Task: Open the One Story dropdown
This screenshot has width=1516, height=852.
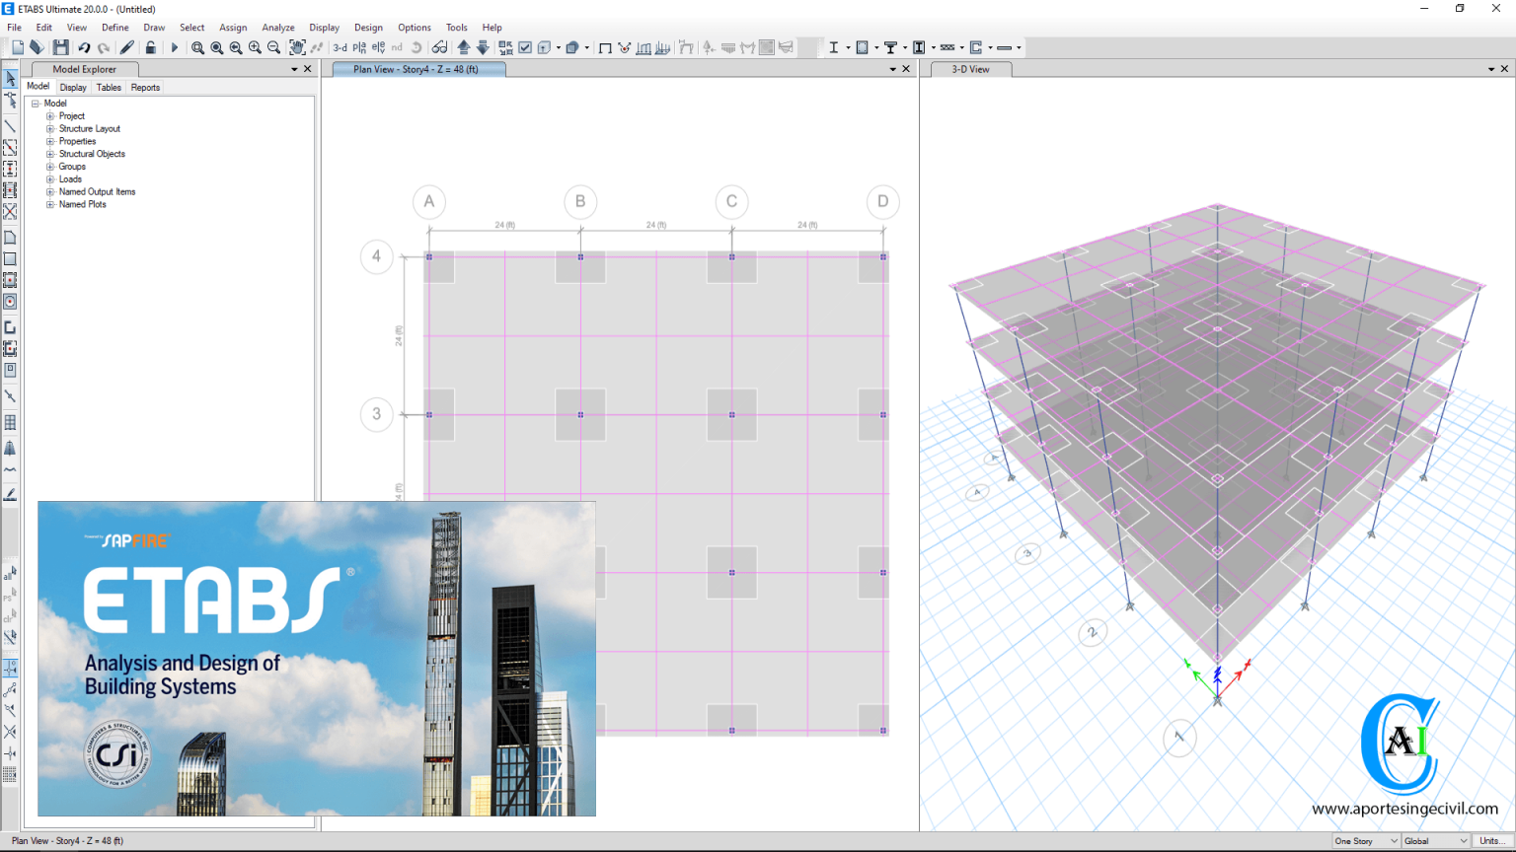Action: 1366,841
